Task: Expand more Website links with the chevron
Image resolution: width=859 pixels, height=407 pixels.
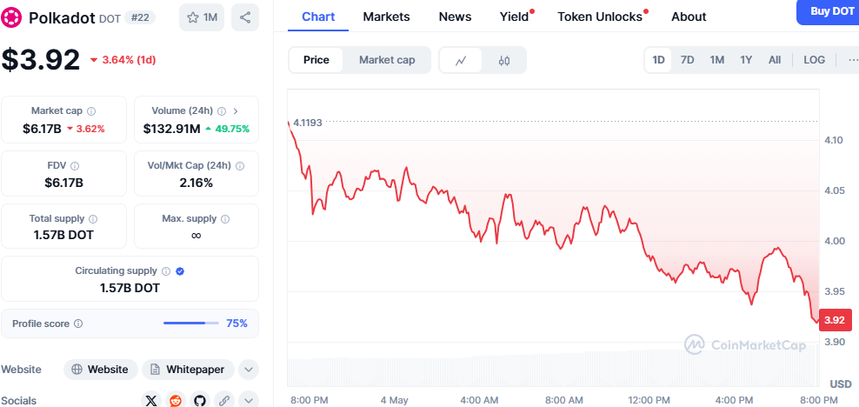Action: [249, 370]
